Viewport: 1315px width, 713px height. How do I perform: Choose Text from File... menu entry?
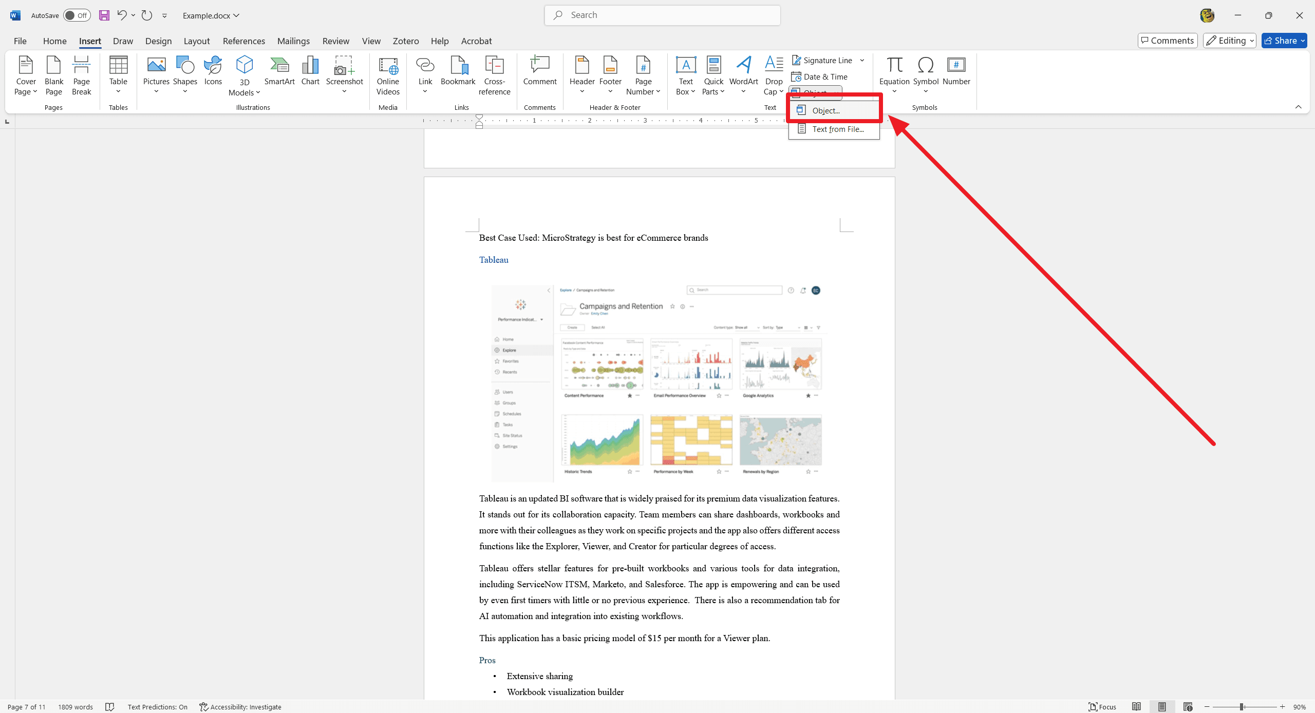point(834,129)
